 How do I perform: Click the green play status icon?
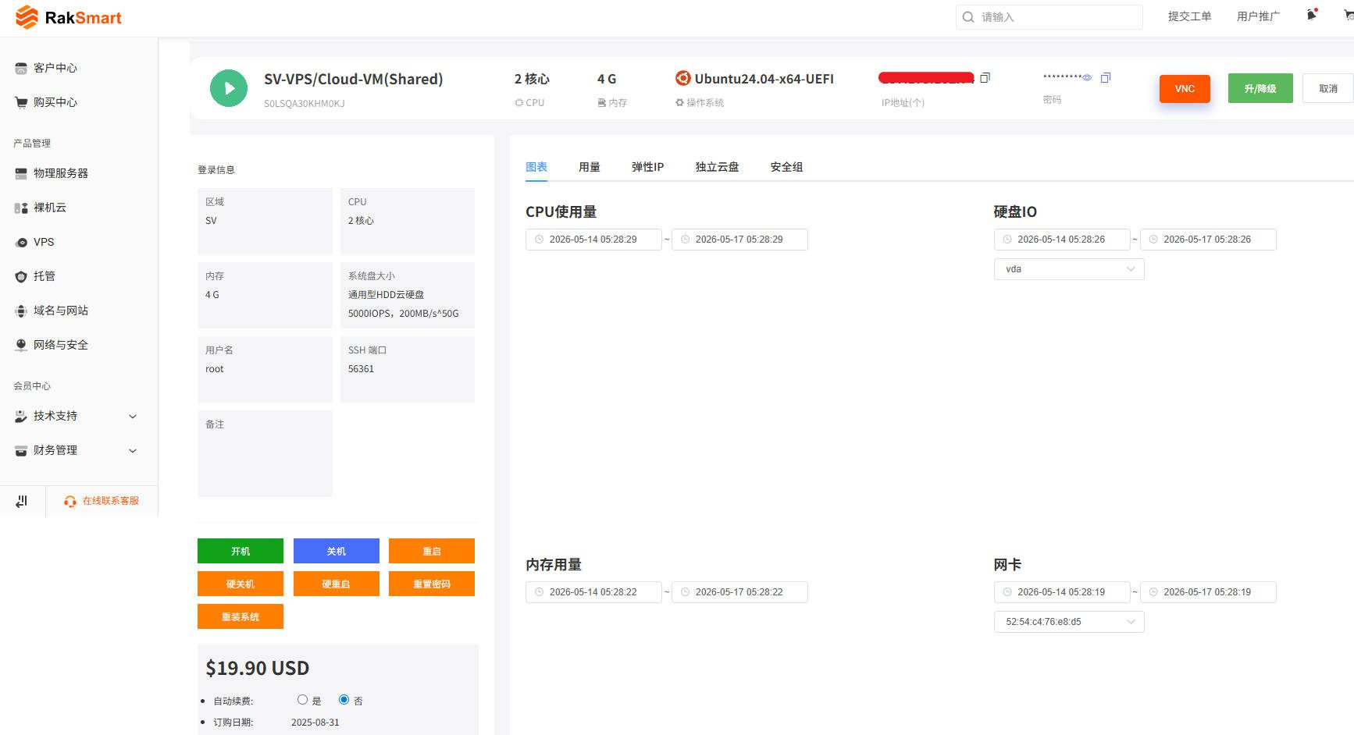pyautogui.click(x=229, y=88)
